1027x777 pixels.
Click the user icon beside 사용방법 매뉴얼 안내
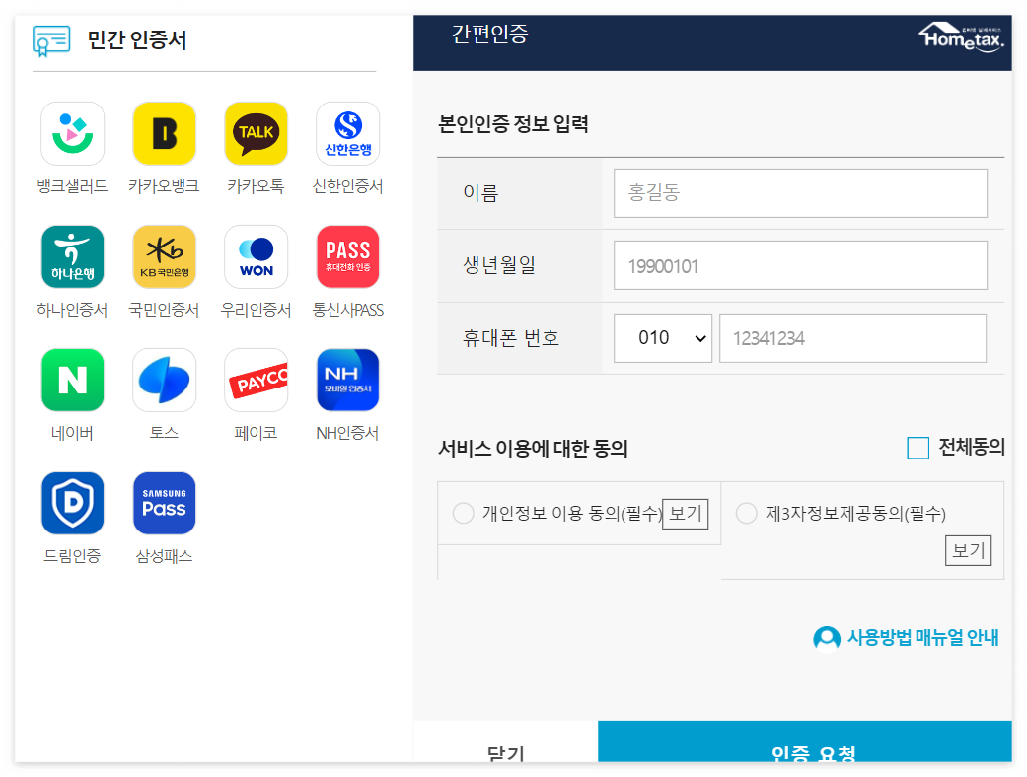point(827,638)
